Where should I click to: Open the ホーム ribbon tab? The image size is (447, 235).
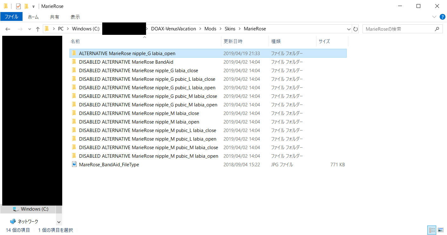33,17
